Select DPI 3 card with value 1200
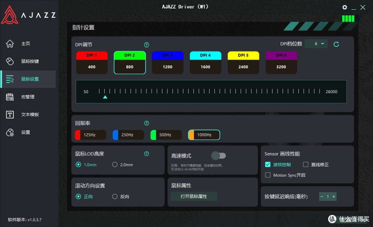The height and width of the screenshot is (227, 373). [168, 62]
